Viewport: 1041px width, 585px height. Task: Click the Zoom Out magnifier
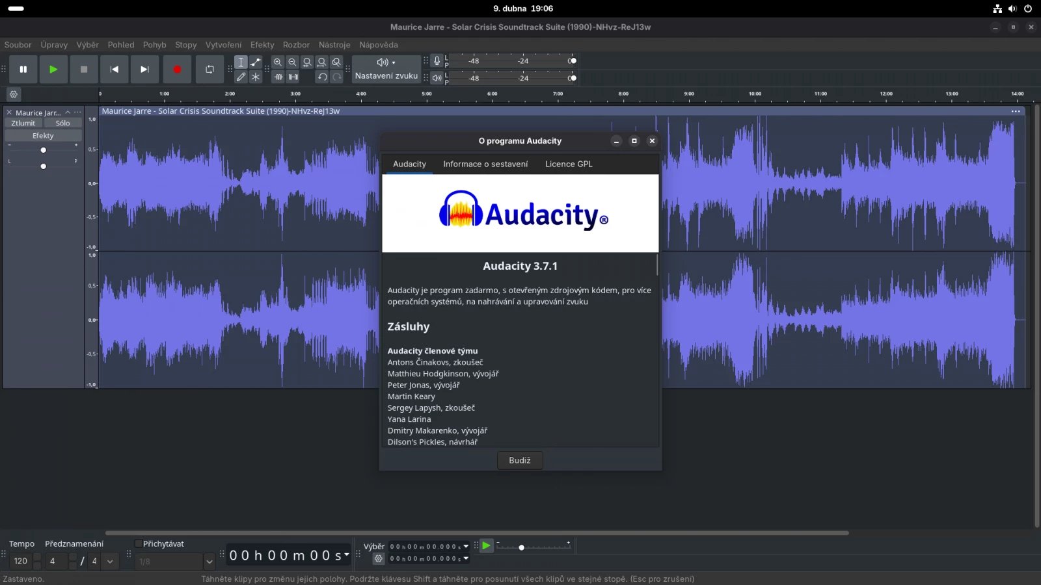click(x=292, y=62)
